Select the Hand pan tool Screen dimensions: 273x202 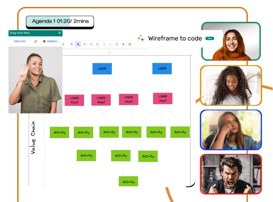click(x=71, y=44)
